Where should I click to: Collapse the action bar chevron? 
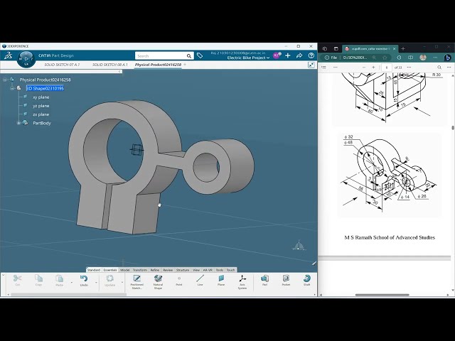click(x=3, y=275)
